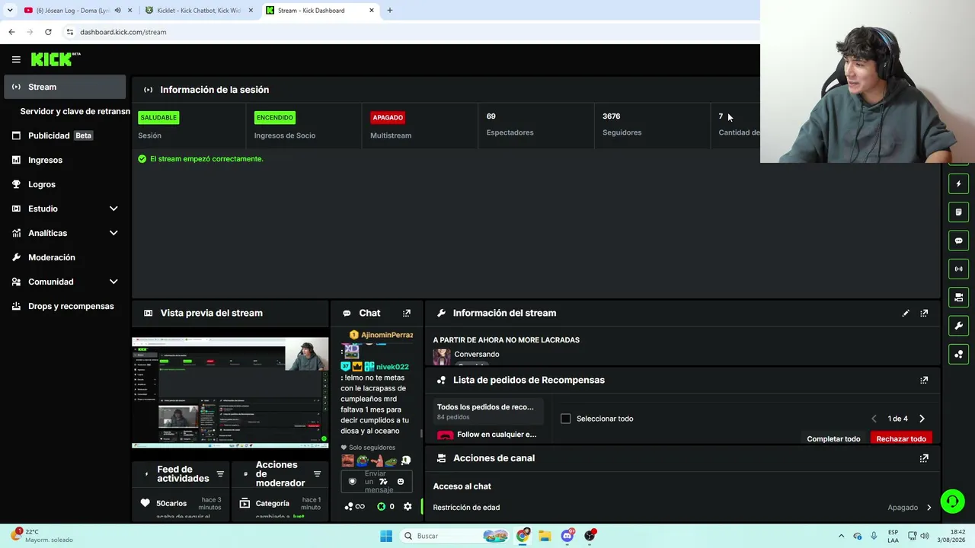The width and height of the screenshot is (975, 548).
Task: Go to Publicidad Beta section
Action: [65, 135]
